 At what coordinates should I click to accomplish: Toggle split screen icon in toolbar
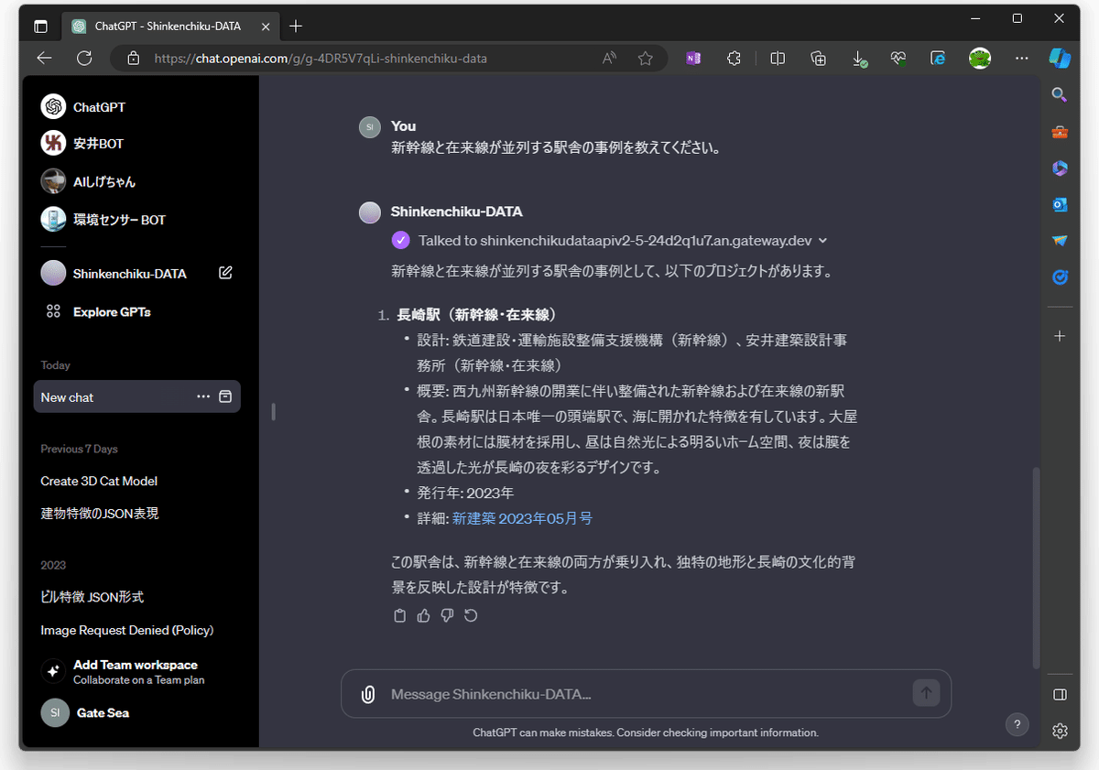[778, 59]
